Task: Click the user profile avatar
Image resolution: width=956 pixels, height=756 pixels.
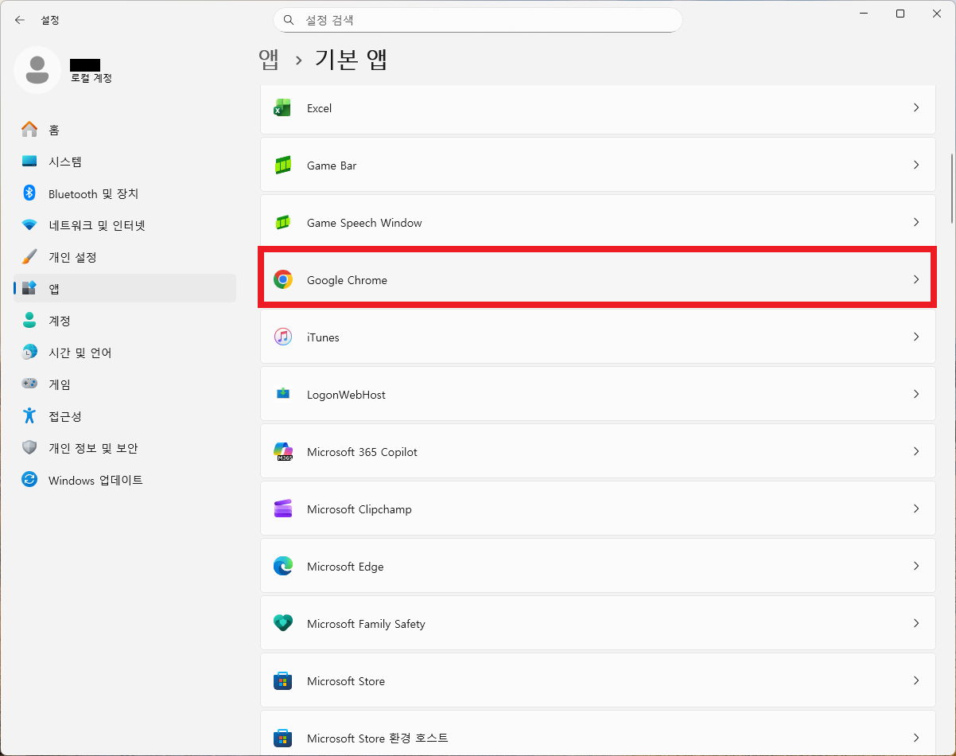Action: 37,70
